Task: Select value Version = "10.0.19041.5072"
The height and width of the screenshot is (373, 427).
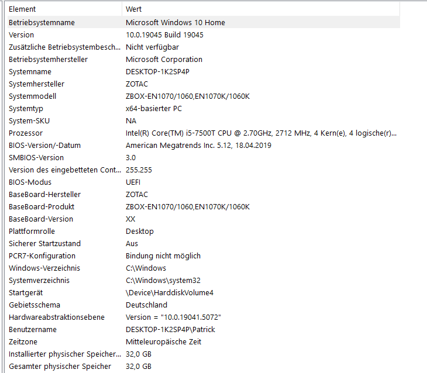Action: tap(173, 317)
